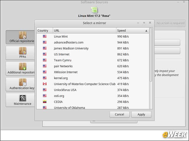Select the University of Oklahoma mirror

(x=93, y=107)
